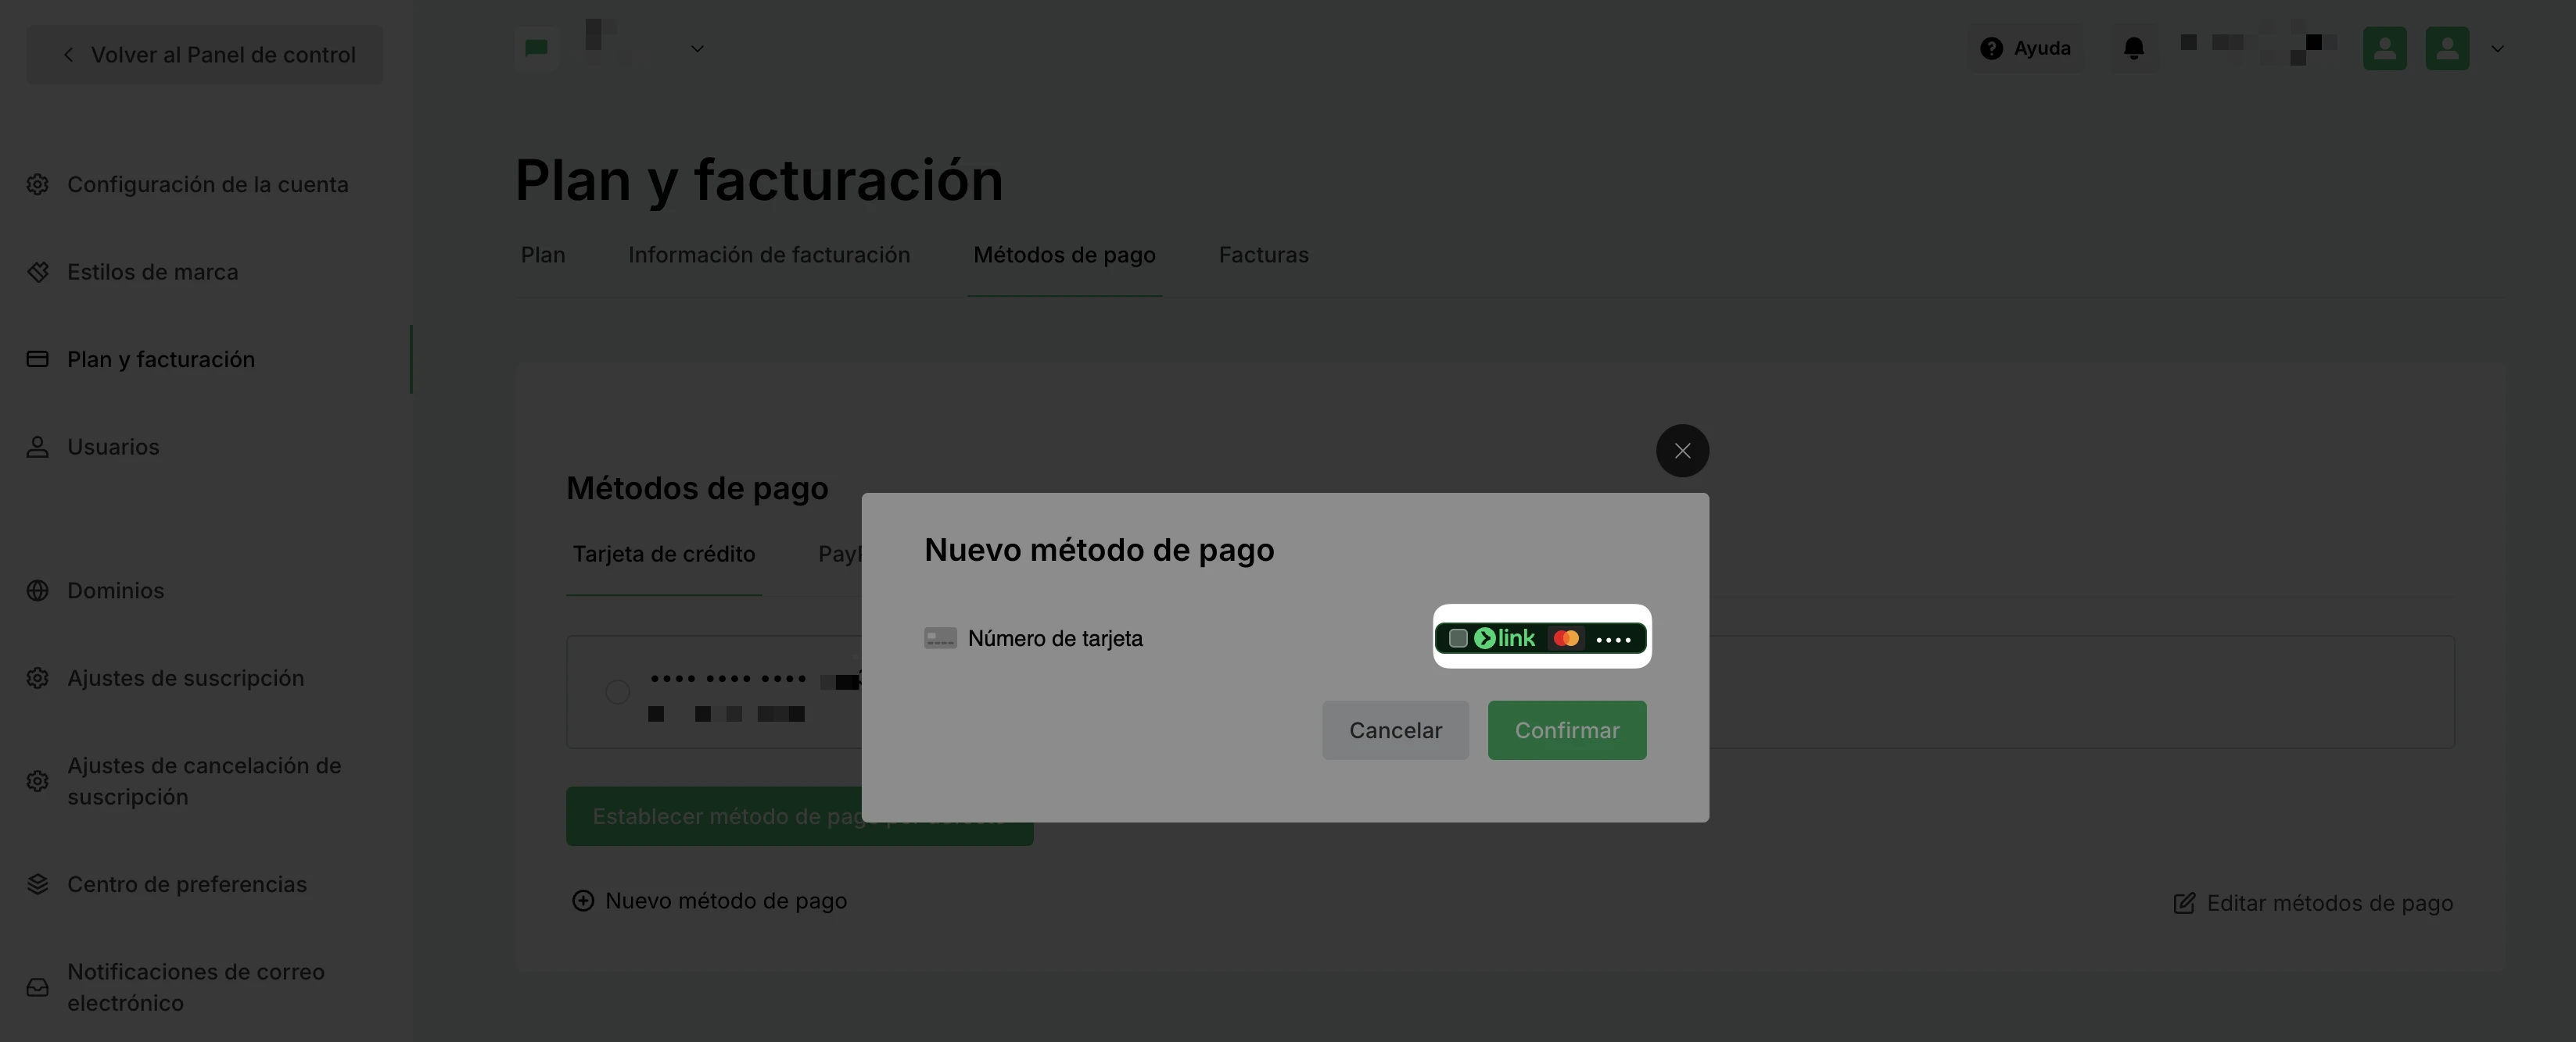Click the Nuevo método de pago link
This screenshot has width=2576, height=1042.
(709, 901)
